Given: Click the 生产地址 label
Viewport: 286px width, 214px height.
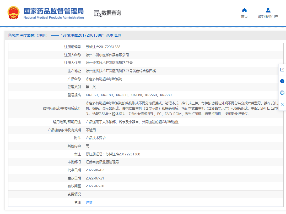Looking at the screenshot, I should [x=74, y=71].
